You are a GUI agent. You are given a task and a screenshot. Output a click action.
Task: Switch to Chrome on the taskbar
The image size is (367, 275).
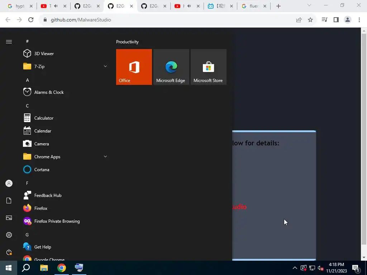click(x=62, y=268)
